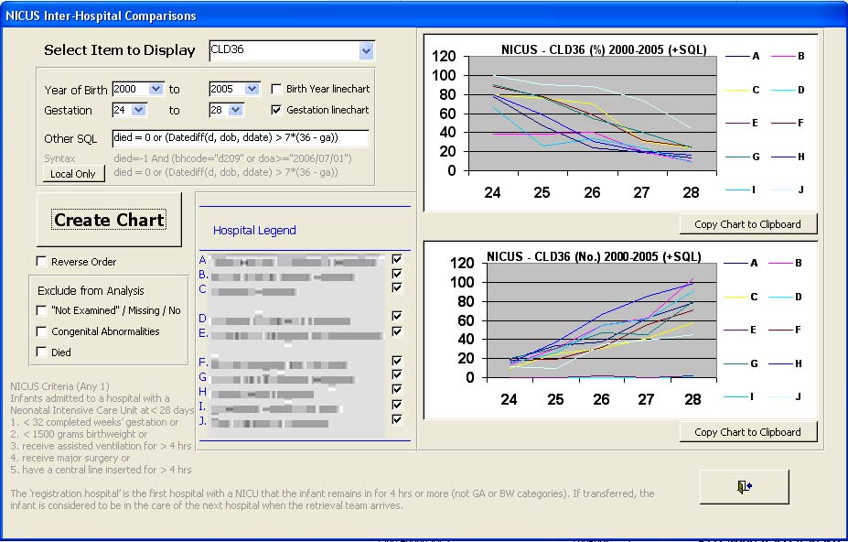The height and width of the screenshot is (542, 848).
Task: Open the Select Item to Display dropdown
Action: point(366,50)
